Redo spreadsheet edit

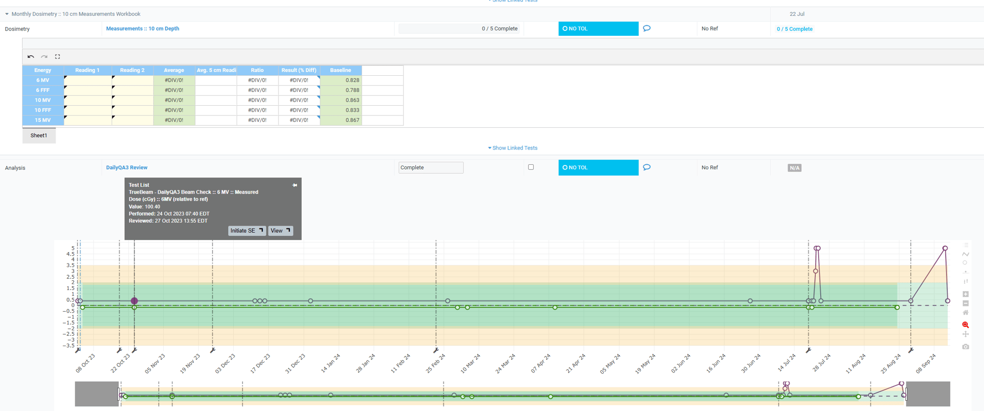[x=44, y=57]
